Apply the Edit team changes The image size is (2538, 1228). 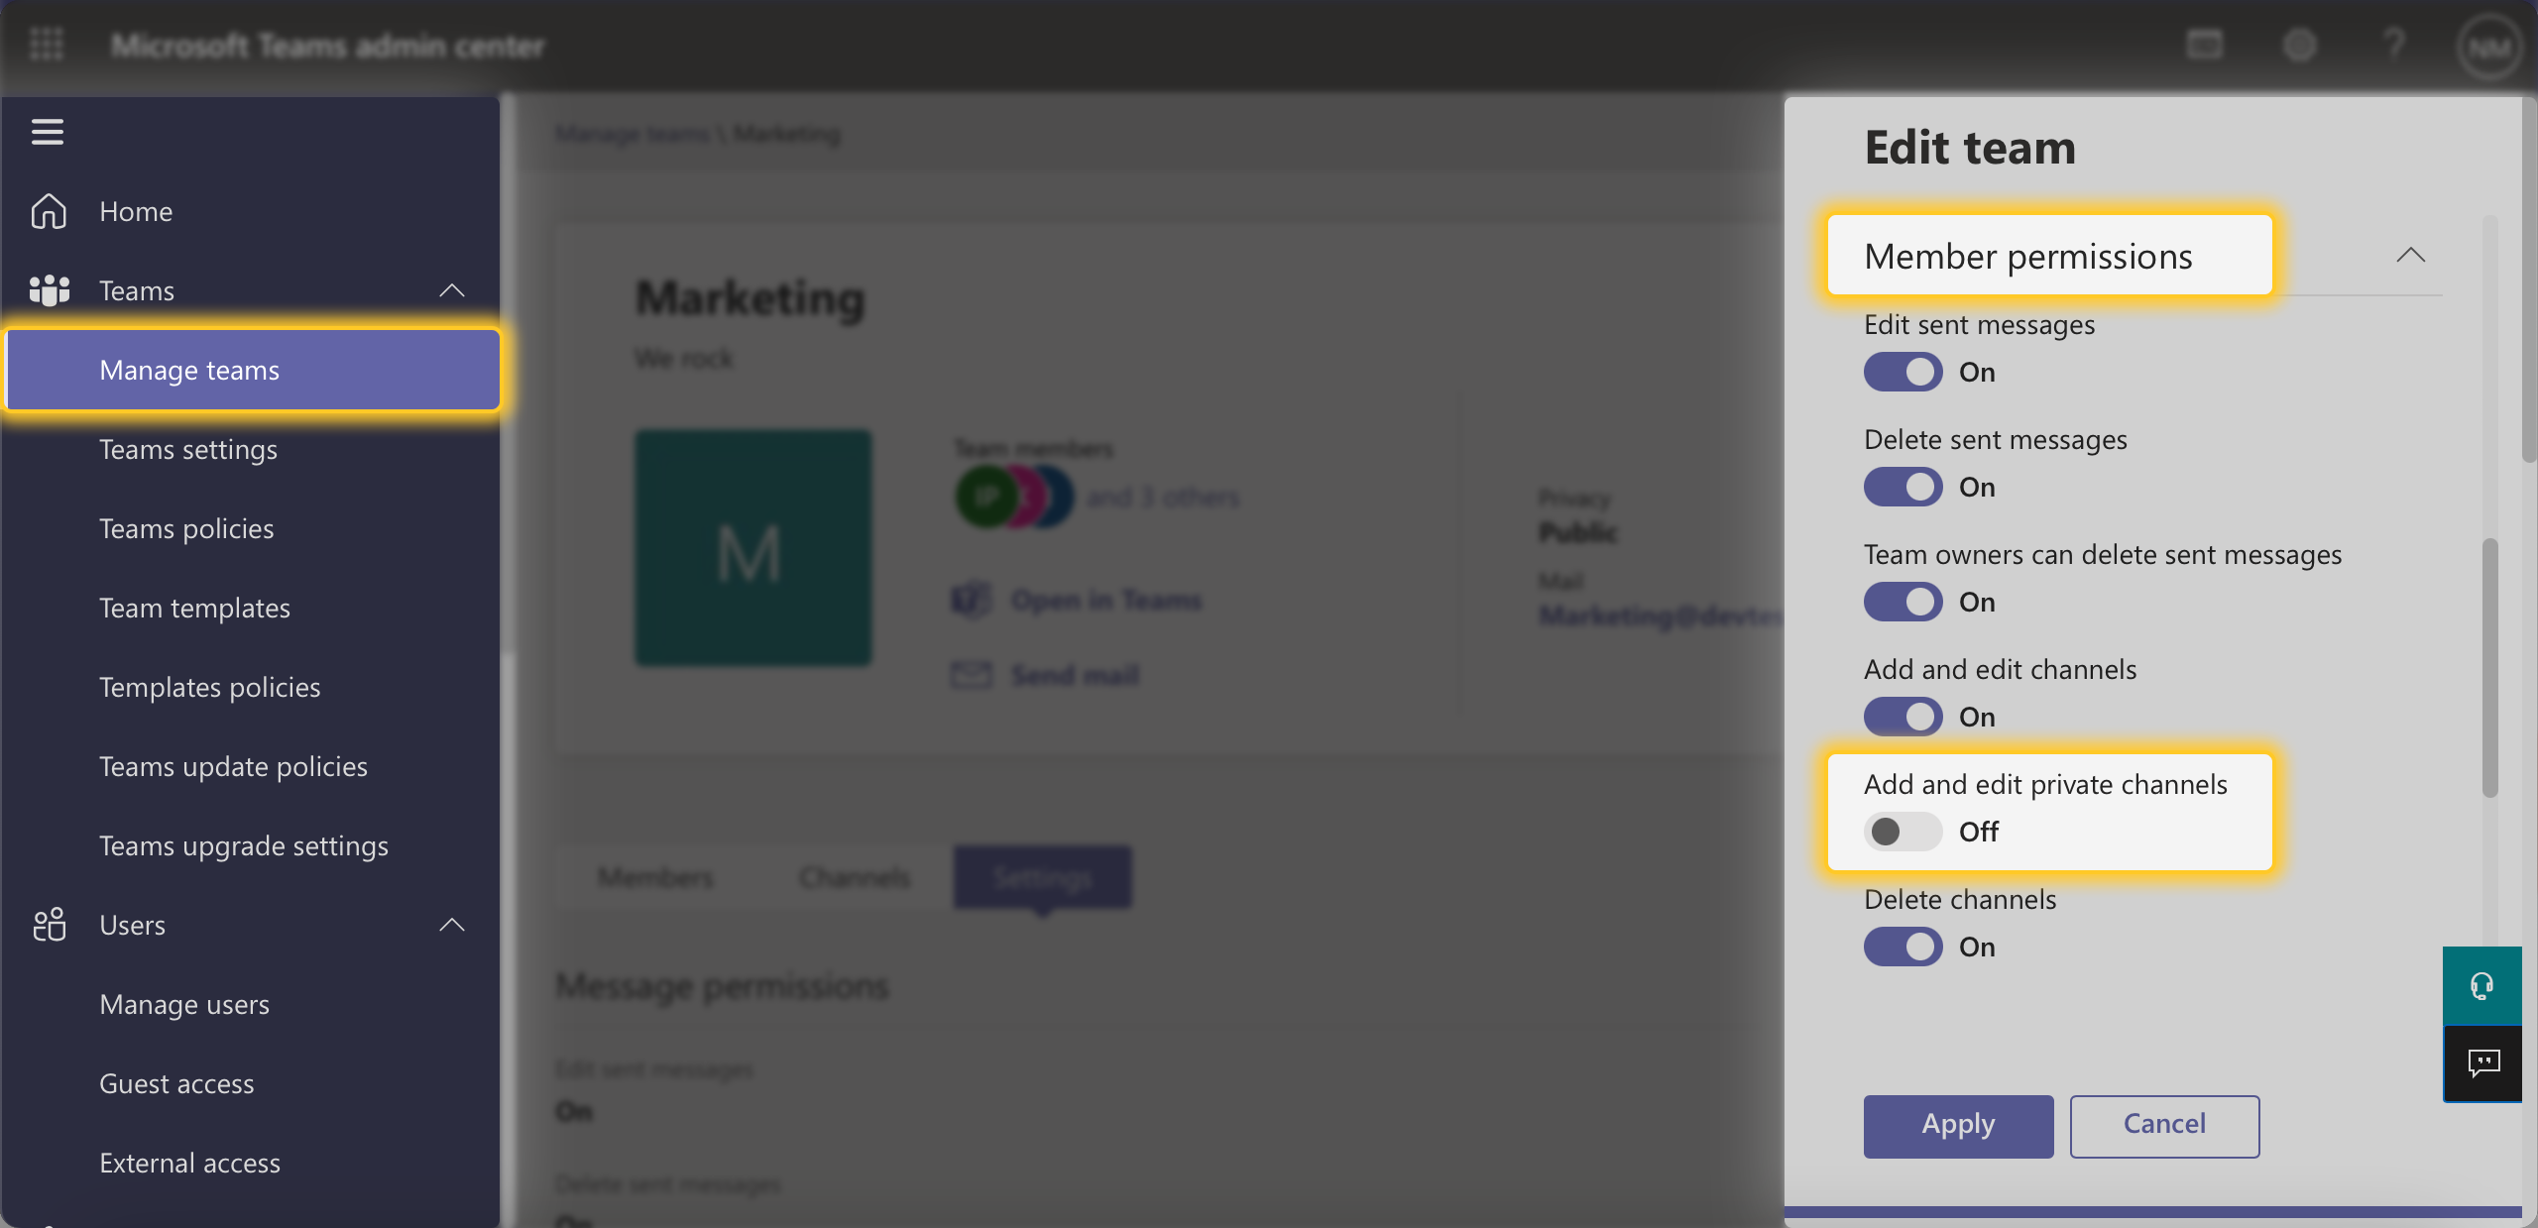pos(1957,1125)
